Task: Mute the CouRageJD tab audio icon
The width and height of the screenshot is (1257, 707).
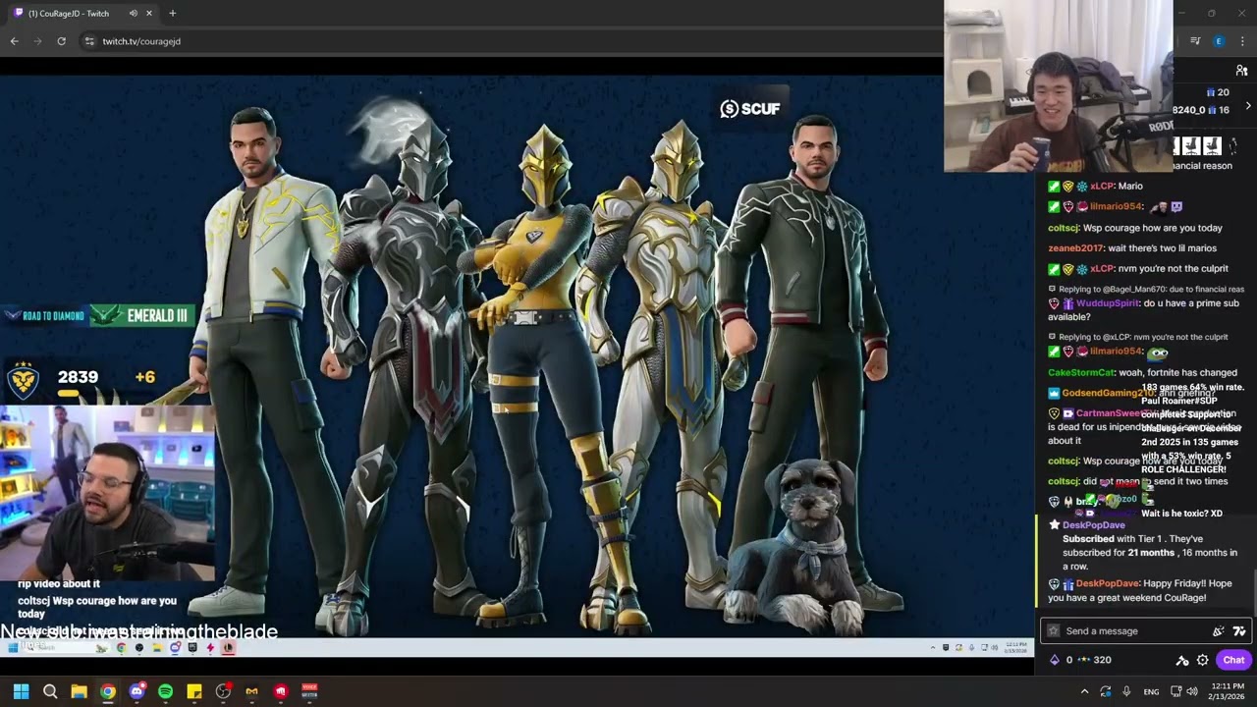Action: click(x=133, y=14)
